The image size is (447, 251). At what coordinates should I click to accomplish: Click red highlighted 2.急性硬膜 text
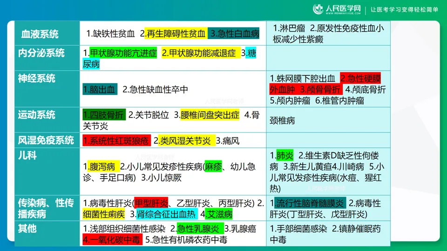pyautogui.click(x=360, y=78)
